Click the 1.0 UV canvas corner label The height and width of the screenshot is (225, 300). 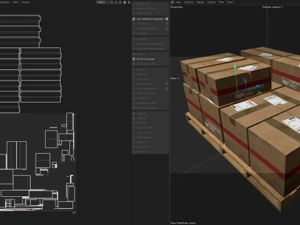point(74,213)
